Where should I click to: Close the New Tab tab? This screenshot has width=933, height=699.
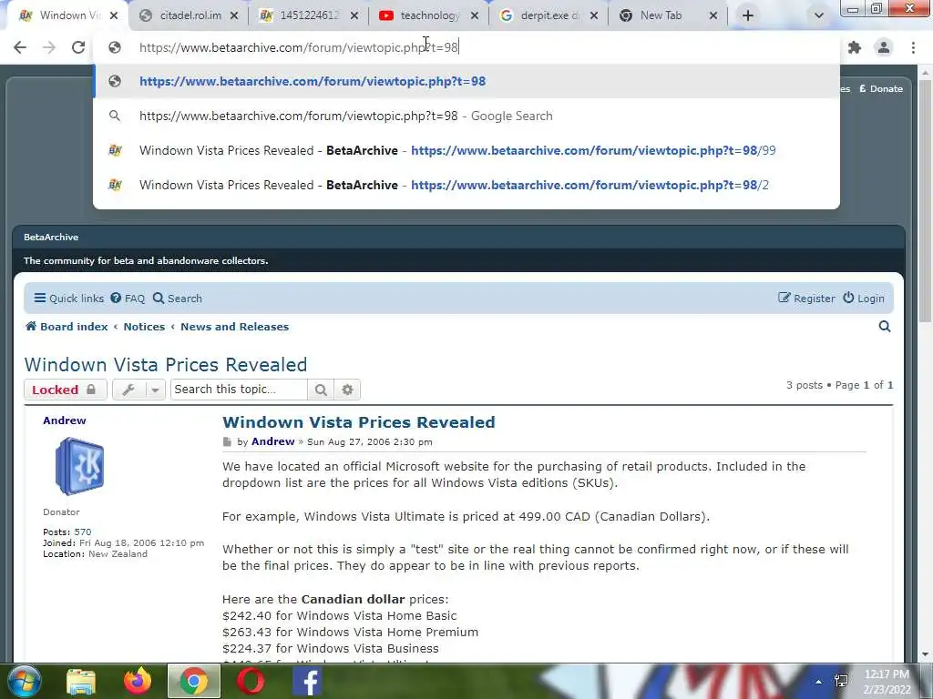[713, 16]
